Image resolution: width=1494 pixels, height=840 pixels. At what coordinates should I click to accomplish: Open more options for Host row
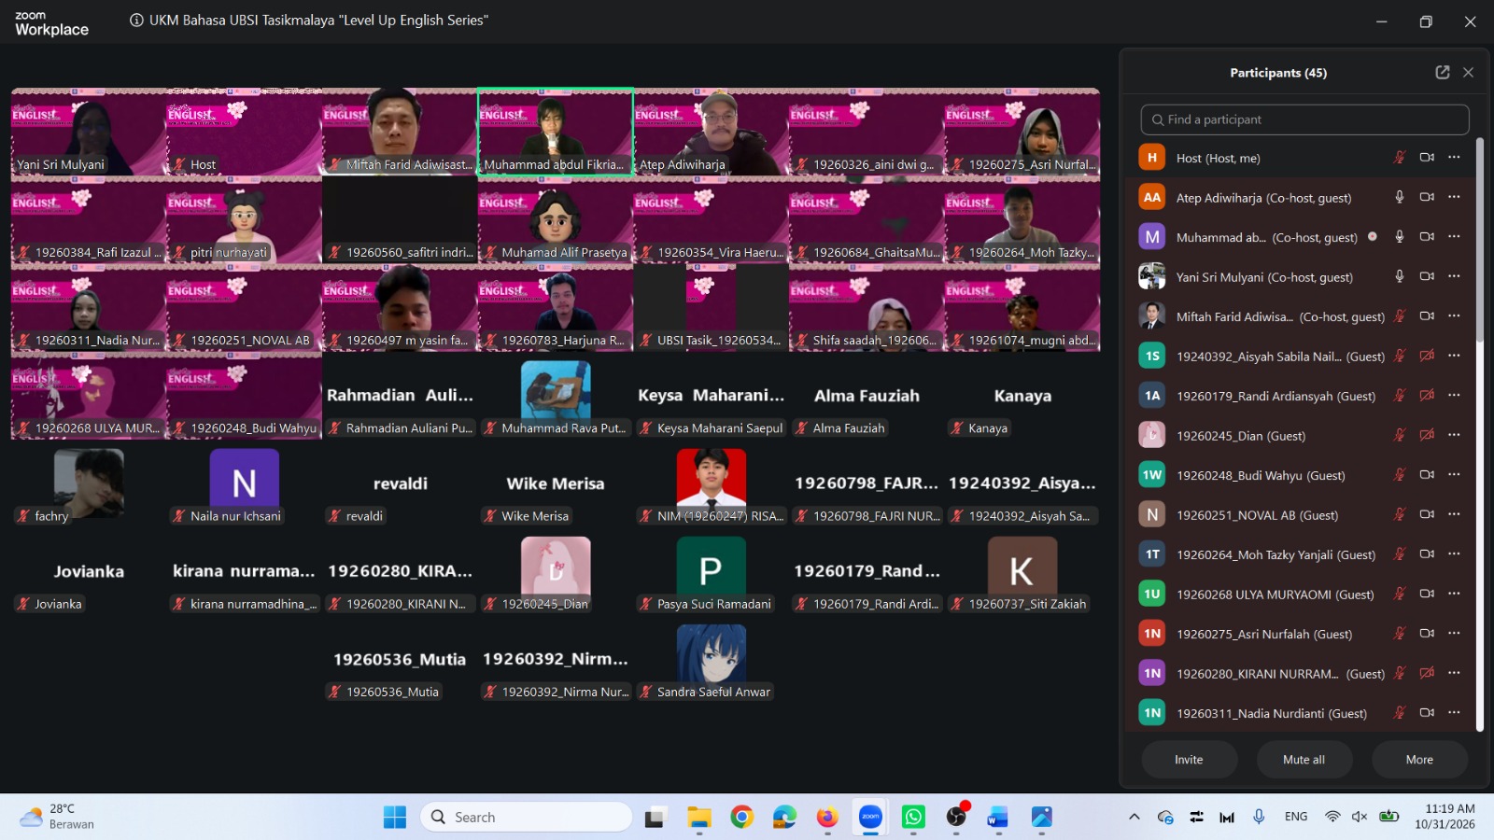pyautogui.click(x=1454, y=158)
